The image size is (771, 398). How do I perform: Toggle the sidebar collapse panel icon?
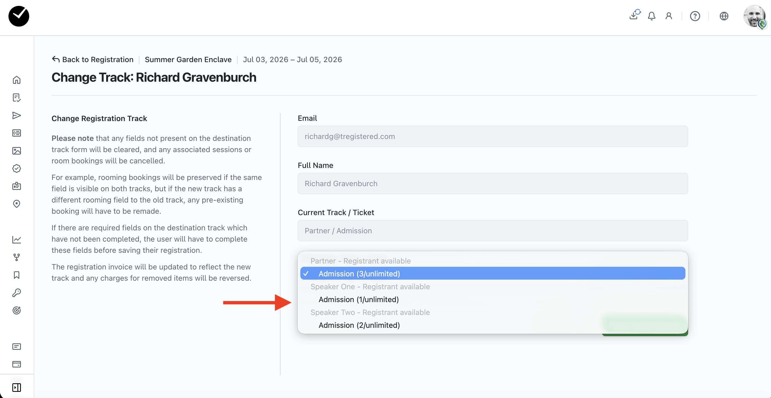pyautogui.click(x=16, y=387)
